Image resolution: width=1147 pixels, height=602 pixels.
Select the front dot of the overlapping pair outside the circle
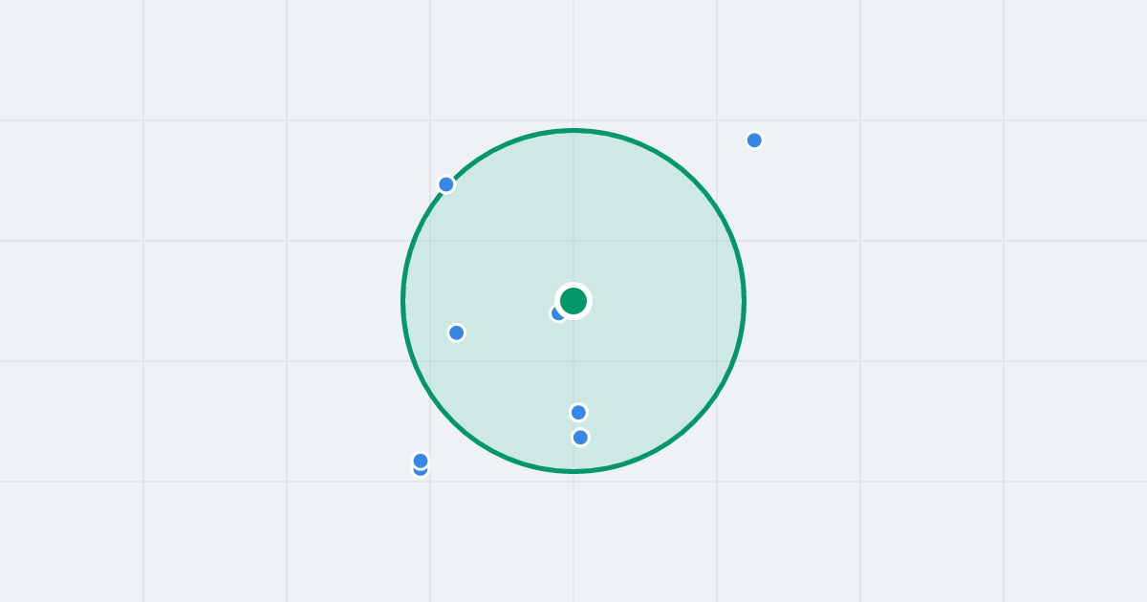[421, 461]
